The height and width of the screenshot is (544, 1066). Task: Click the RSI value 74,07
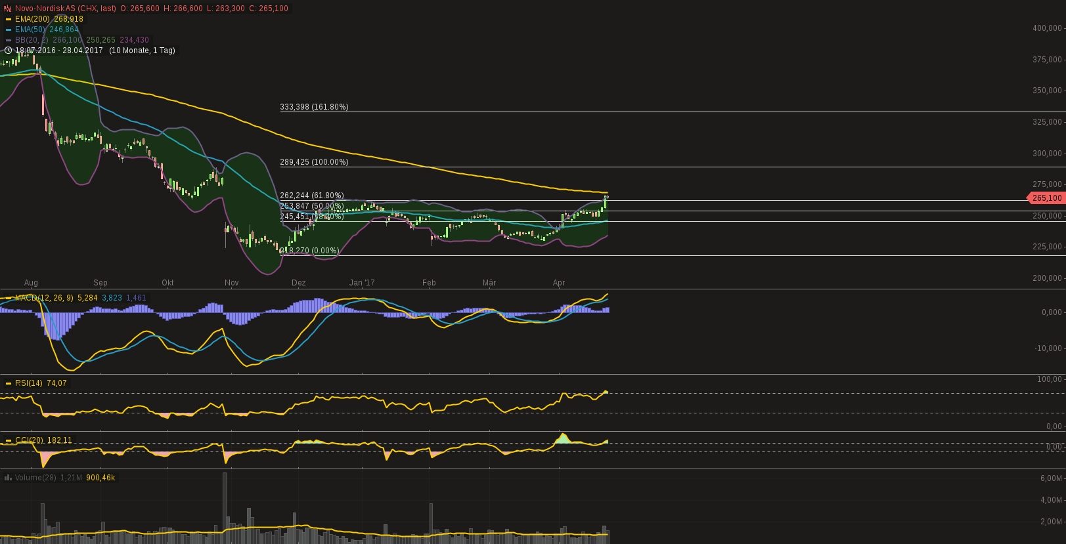(x=57, y=383)
